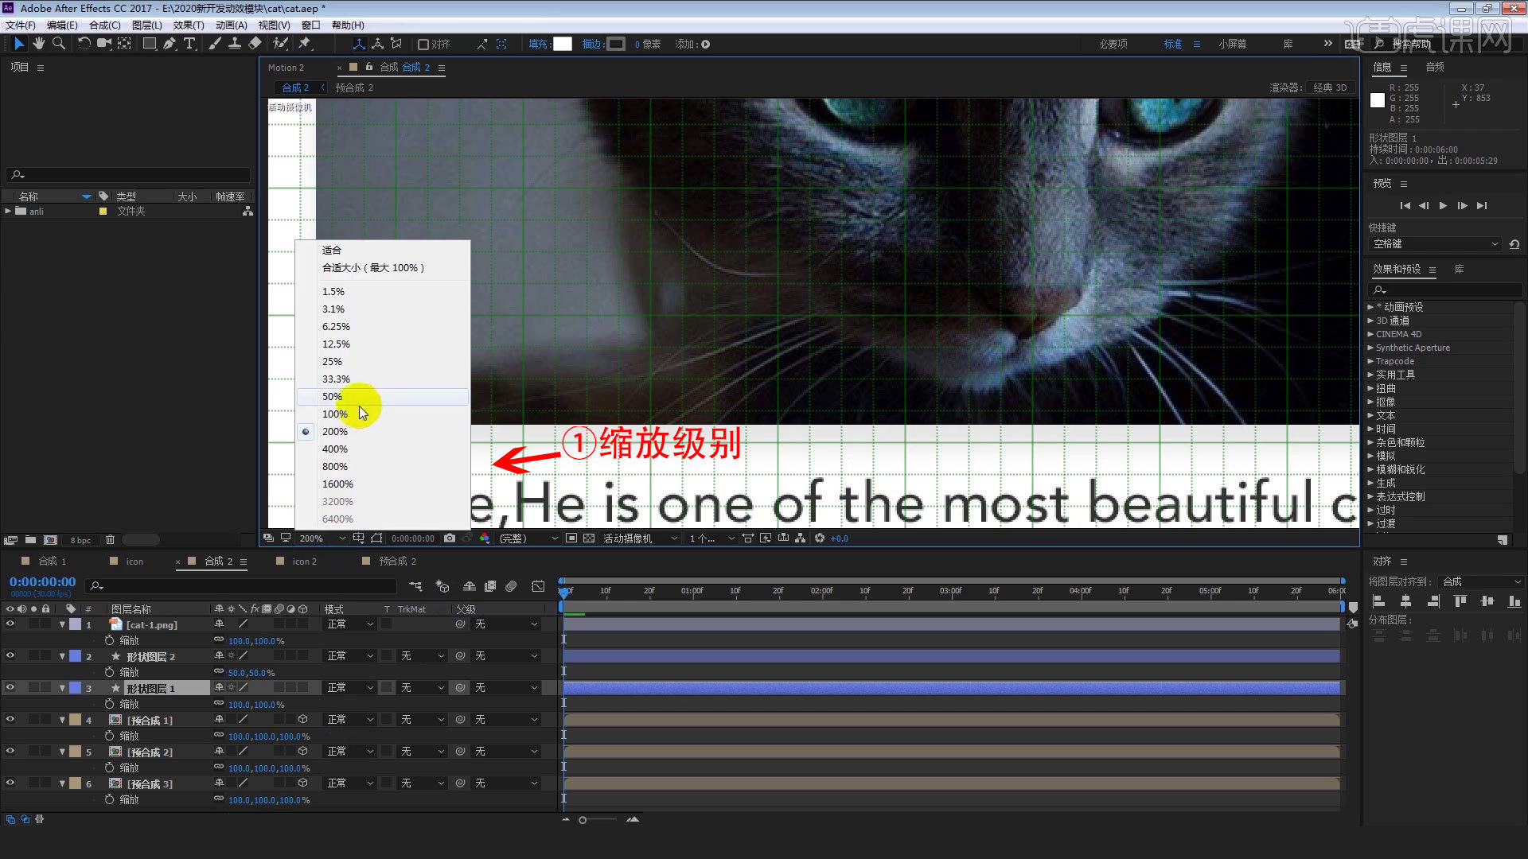The width and height of the screenshot is (1528, 859).
Task: Hide the 形状图层 1 layer
Action: [10, 688]
